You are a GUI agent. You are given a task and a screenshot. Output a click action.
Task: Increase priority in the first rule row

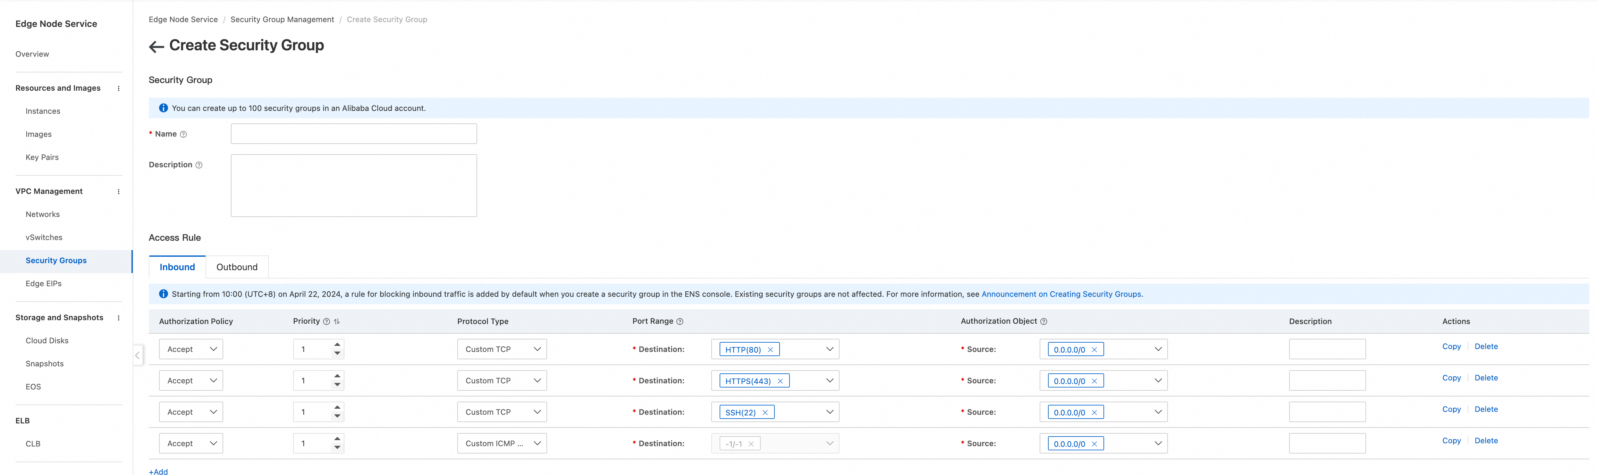pyautogui.click(x=337, y=345)
